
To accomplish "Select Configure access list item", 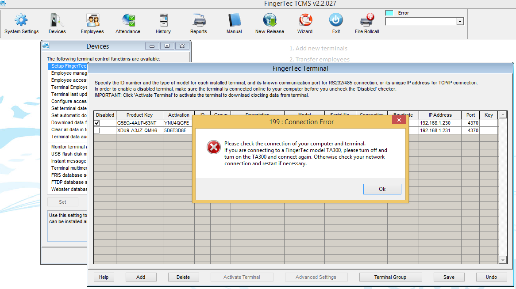I will pos(67,101).
